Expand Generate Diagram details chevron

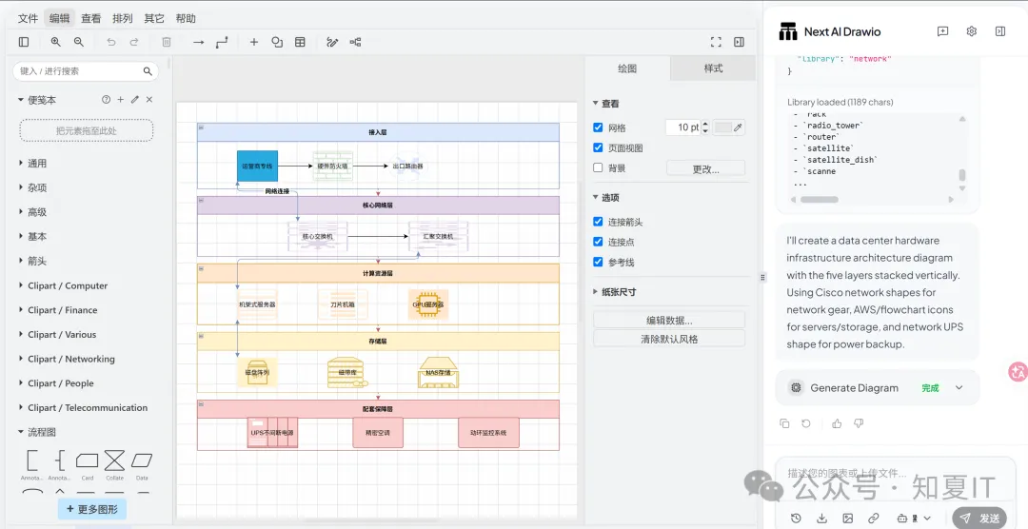tap(959, 388)
